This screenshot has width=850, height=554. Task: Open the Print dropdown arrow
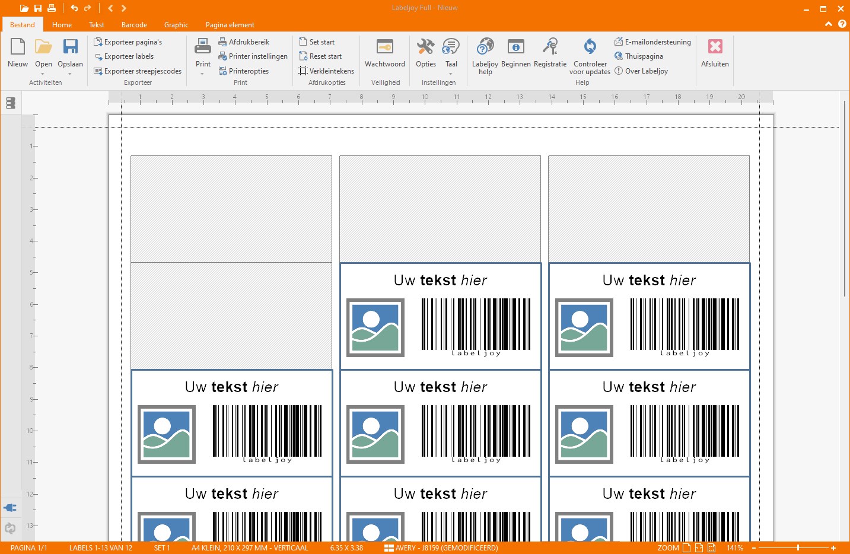[x=202, y=74]
